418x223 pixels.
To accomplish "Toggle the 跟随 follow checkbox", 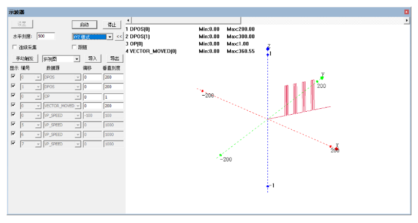I will (74, 47).
